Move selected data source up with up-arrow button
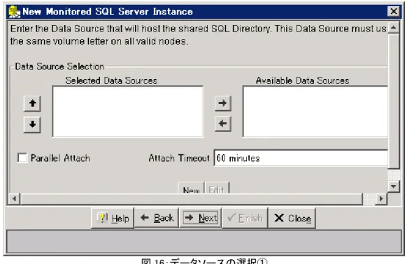407x264 pixels. tap(32, 103)
